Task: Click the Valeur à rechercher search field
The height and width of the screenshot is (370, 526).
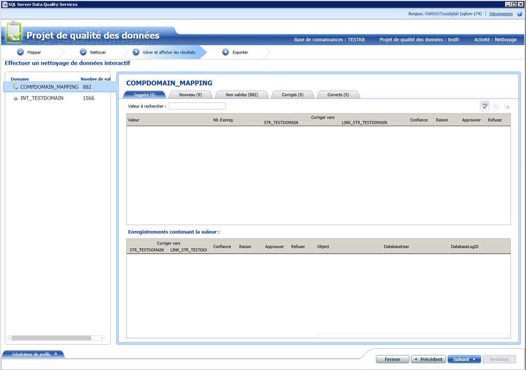Action: [197, 106]
